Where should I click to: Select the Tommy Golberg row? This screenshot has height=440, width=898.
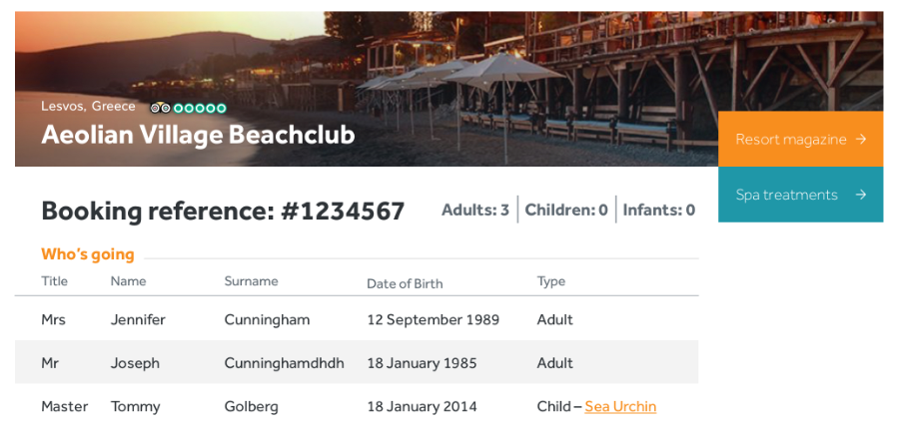tap(356, 406)
